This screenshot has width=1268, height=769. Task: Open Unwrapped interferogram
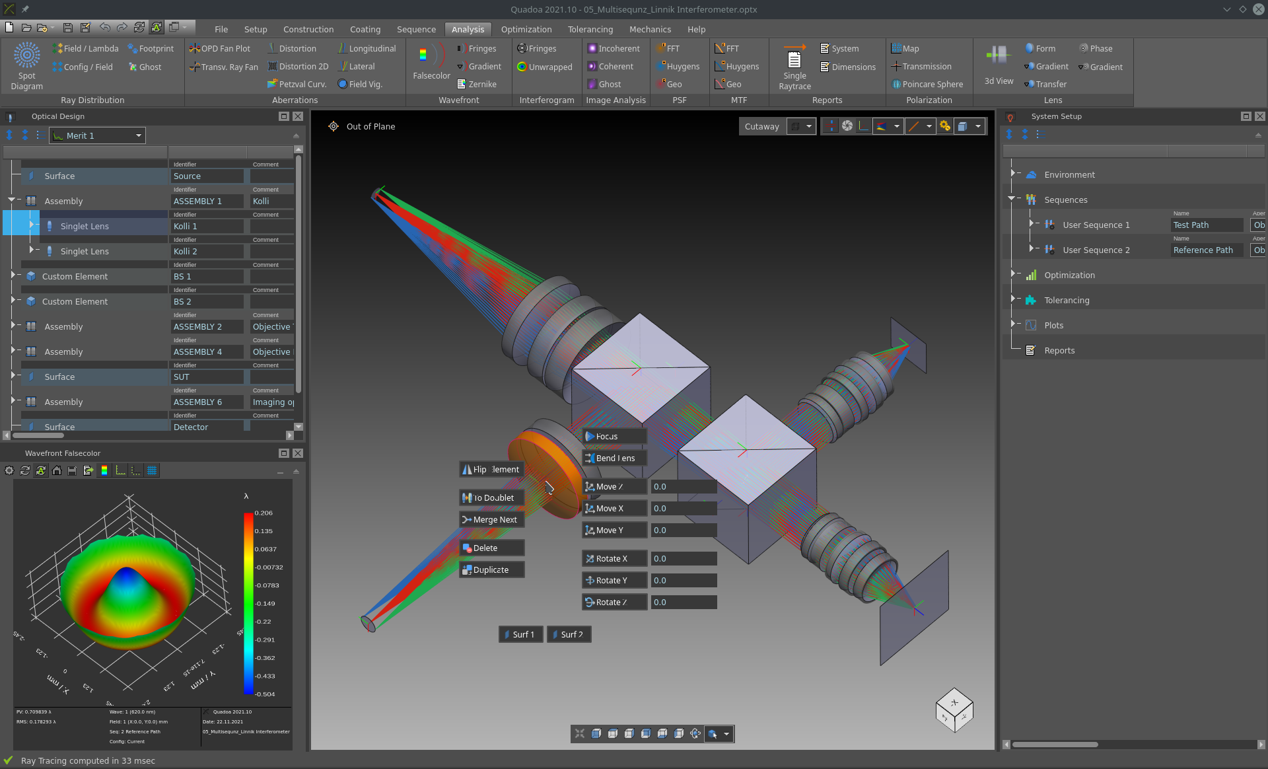coord(545,67)
